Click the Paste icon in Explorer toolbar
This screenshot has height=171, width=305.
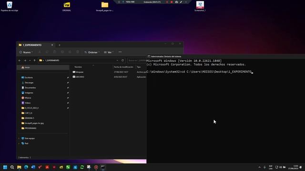[x=55, y=52]
